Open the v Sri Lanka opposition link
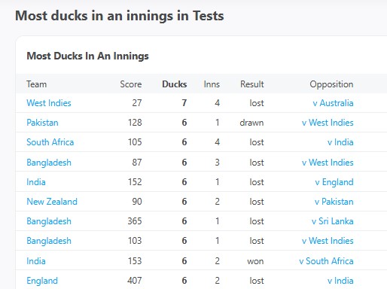 (333, 221)
